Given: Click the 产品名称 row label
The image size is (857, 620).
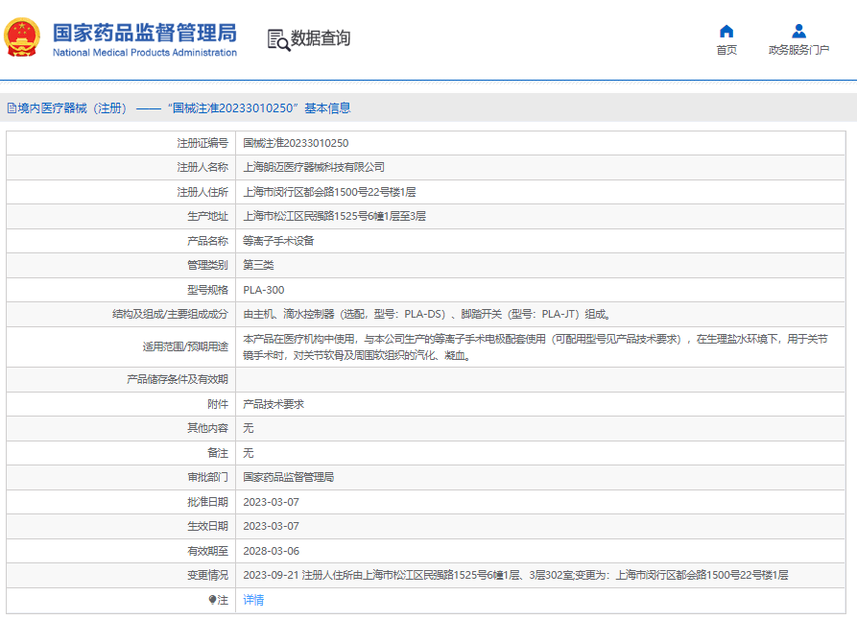Looking at the screenshot, I should click(207, 241).
